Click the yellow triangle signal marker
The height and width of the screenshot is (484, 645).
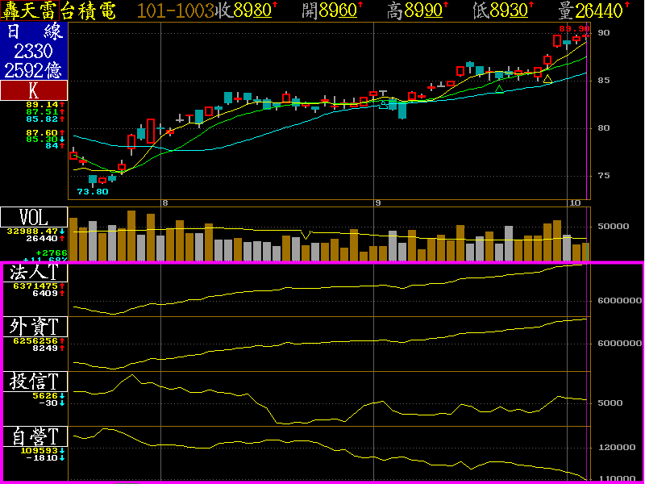pyautogui.click(x=548, y=79)
